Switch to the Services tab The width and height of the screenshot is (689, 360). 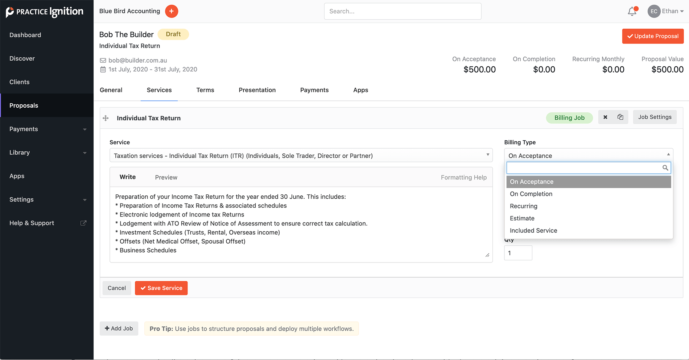click(x=159, y=90)
